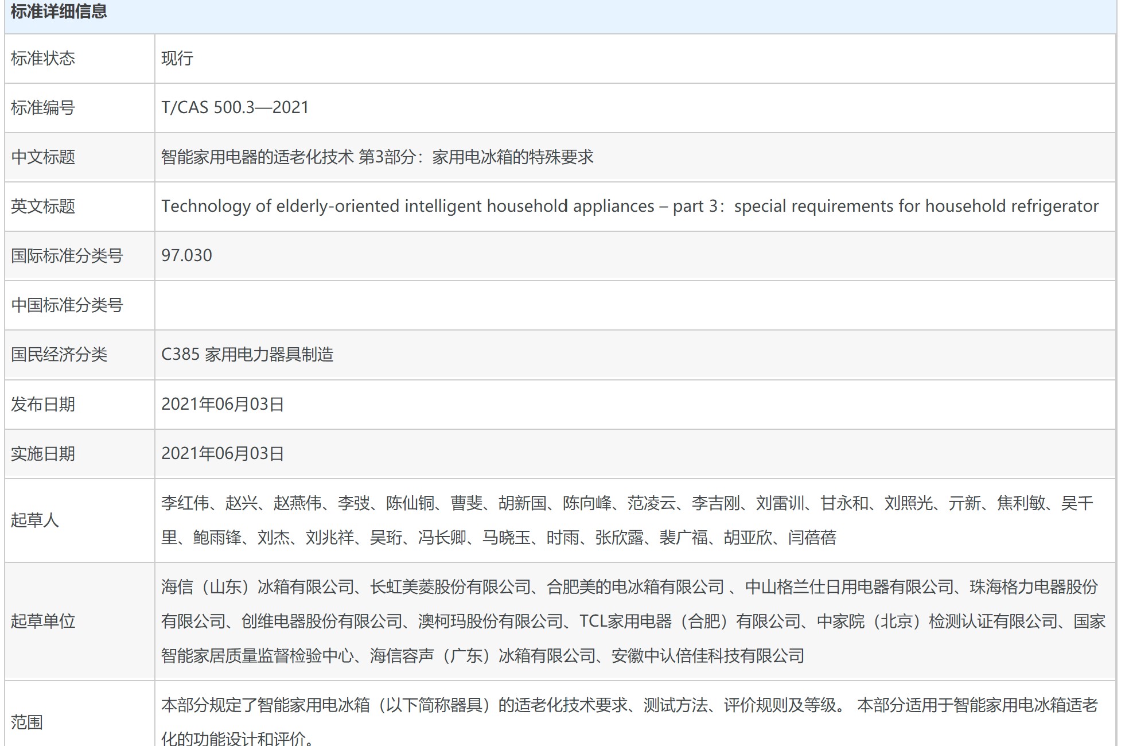Viewport: 1129px width, 746px height.
Task: Click standard number T/CAS 500.3—2021
Action: click(235, 108)
